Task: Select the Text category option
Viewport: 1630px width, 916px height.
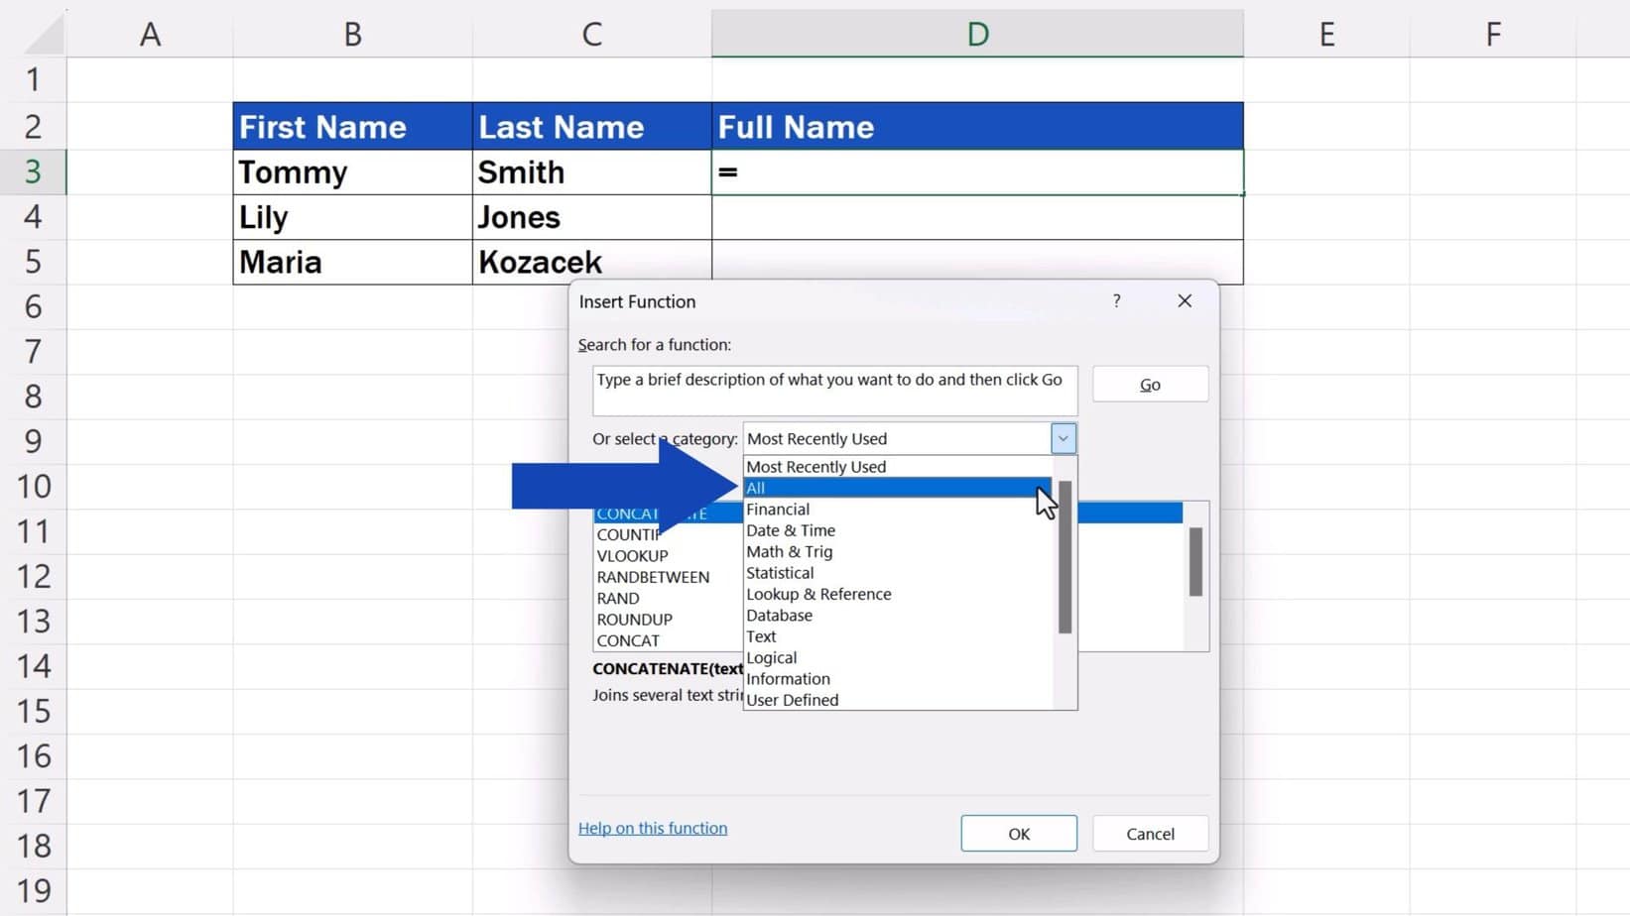Action: coord(761,636)
